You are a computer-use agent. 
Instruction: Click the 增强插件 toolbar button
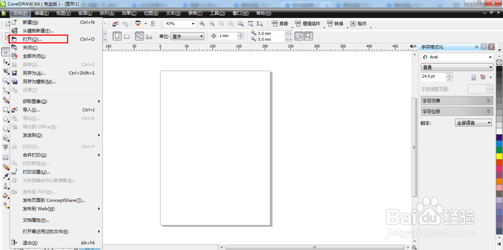308,24
